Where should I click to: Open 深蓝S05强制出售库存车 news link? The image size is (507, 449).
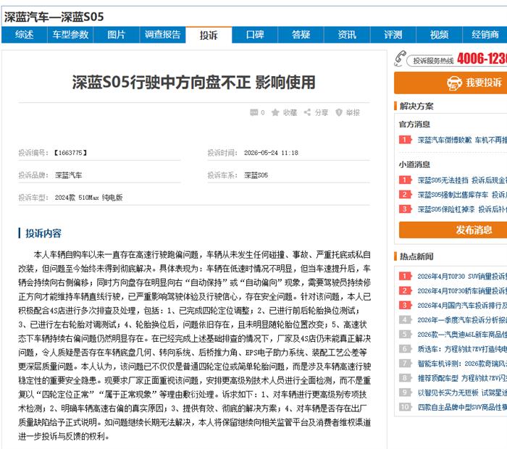pos(462,195)
